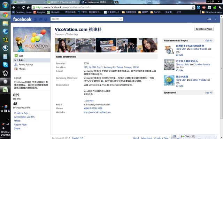The width and height of the screenshot is (223, 200).
Task: Show hidden system tray icons arrow
Action: pos(8,120)
